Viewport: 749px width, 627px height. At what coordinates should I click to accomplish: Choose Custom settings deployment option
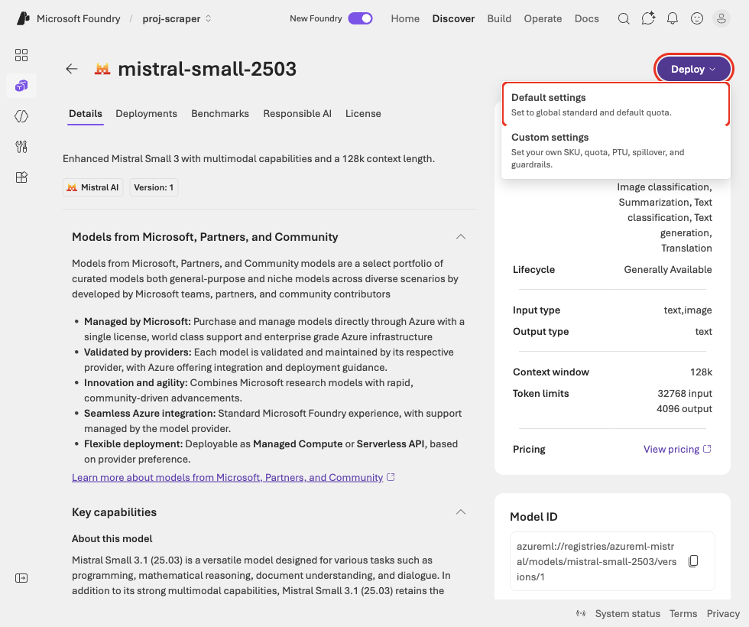coord(616,150)
